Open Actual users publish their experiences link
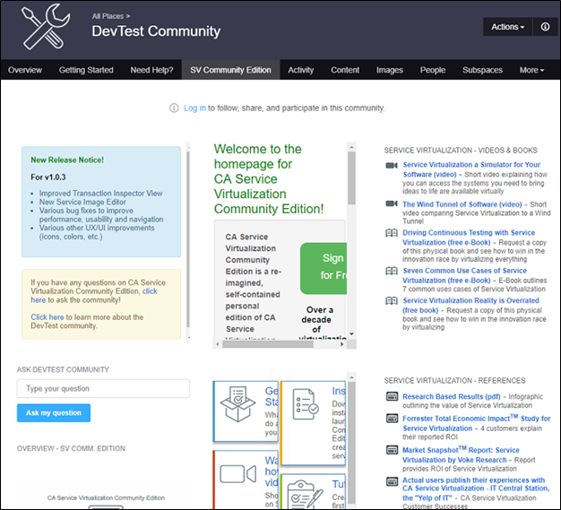Image resolution: width=561 pixels, height=510 pixels. tap(476, 488)
